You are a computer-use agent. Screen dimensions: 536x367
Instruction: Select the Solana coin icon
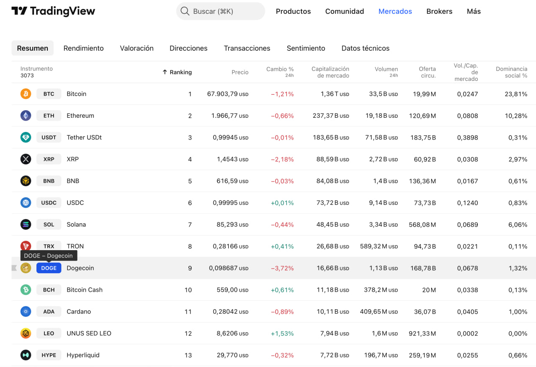point(26,224)
